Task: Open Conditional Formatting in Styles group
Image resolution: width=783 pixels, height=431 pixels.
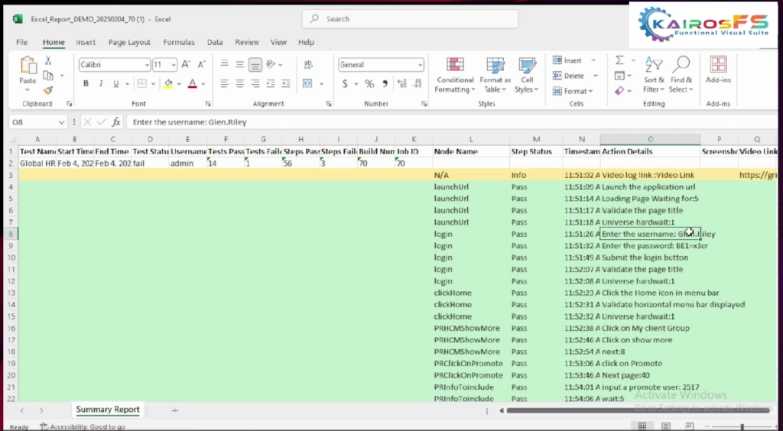Action: point(455,74)
